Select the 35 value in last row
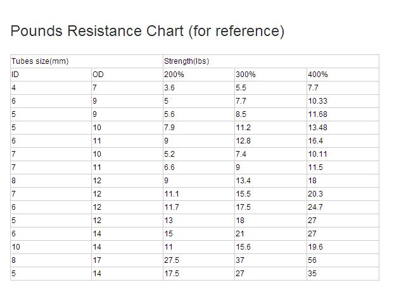 tap(343, 274)
